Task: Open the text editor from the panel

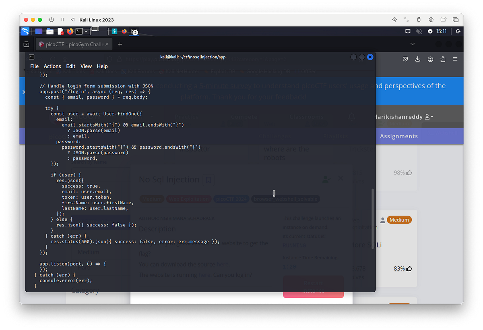Action: click(60, 31)
